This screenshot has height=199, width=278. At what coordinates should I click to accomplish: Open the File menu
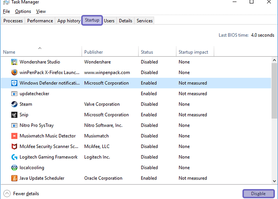pyautogui.click(x=6, y=11)
